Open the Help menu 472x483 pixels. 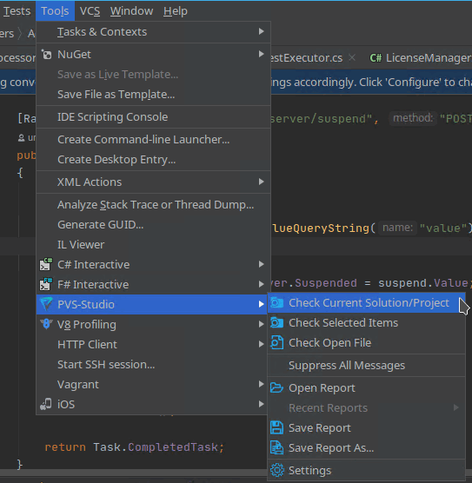175,11
